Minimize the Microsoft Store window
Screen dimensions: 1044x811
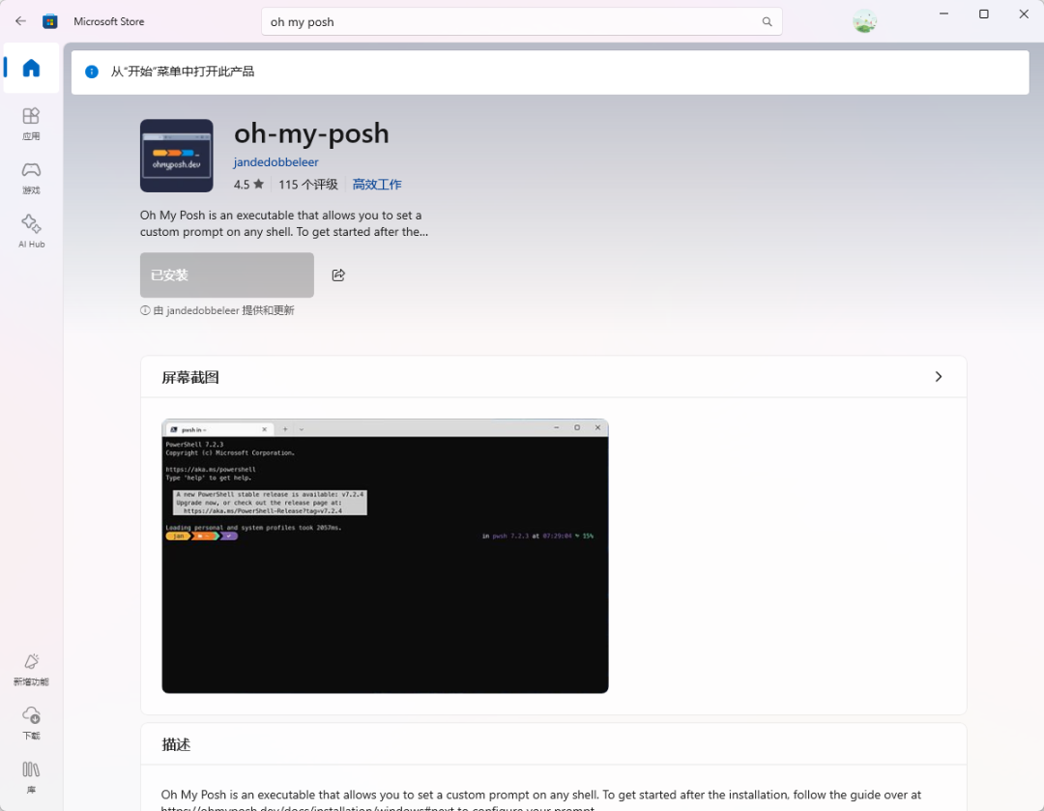click(x=943, y=14)
